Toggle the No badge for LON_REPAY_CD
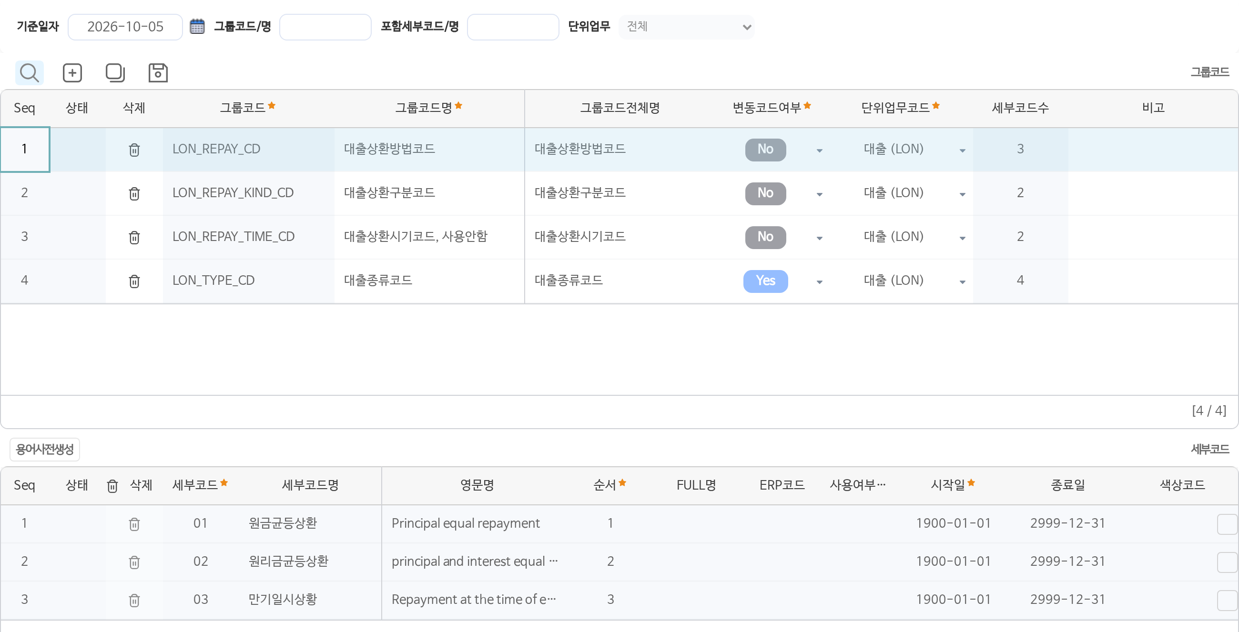Viewport: 1239px width, 632px height. point(765,150)
